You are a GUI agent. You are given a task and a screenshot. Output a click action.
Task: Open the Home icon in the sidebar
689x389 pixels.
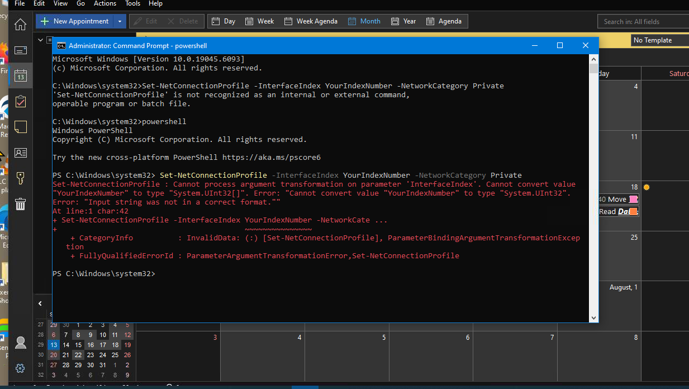coord(20,25)
